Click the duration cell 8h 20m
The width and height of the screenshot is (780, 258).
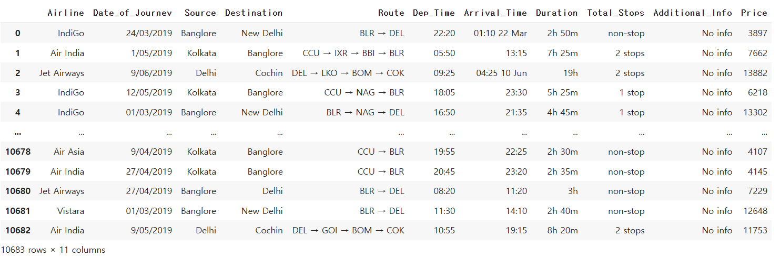tap(562, 230)
